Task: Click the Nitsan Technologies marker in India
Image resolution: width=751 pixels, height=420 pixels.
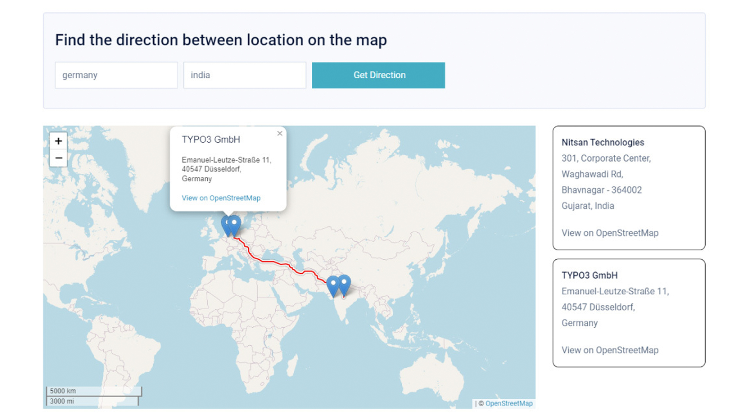Action: tap(332, 282)
